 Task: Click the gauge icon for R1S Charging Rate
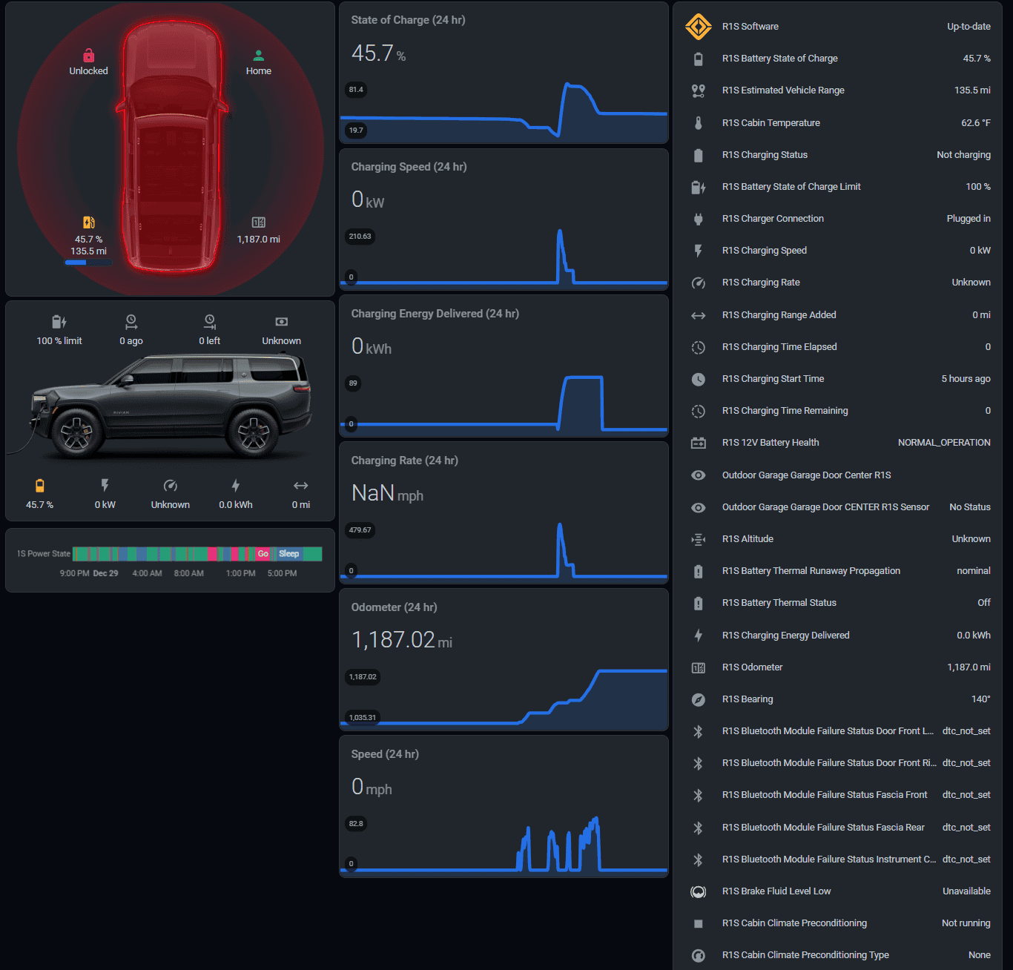[x=699, y=283]
